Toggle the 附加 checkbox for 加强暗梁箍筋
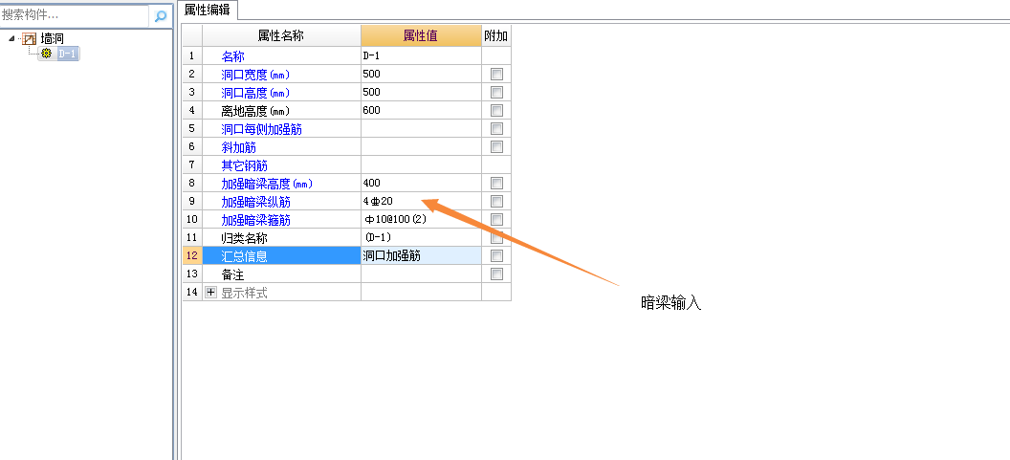 (x=496, y=220)
